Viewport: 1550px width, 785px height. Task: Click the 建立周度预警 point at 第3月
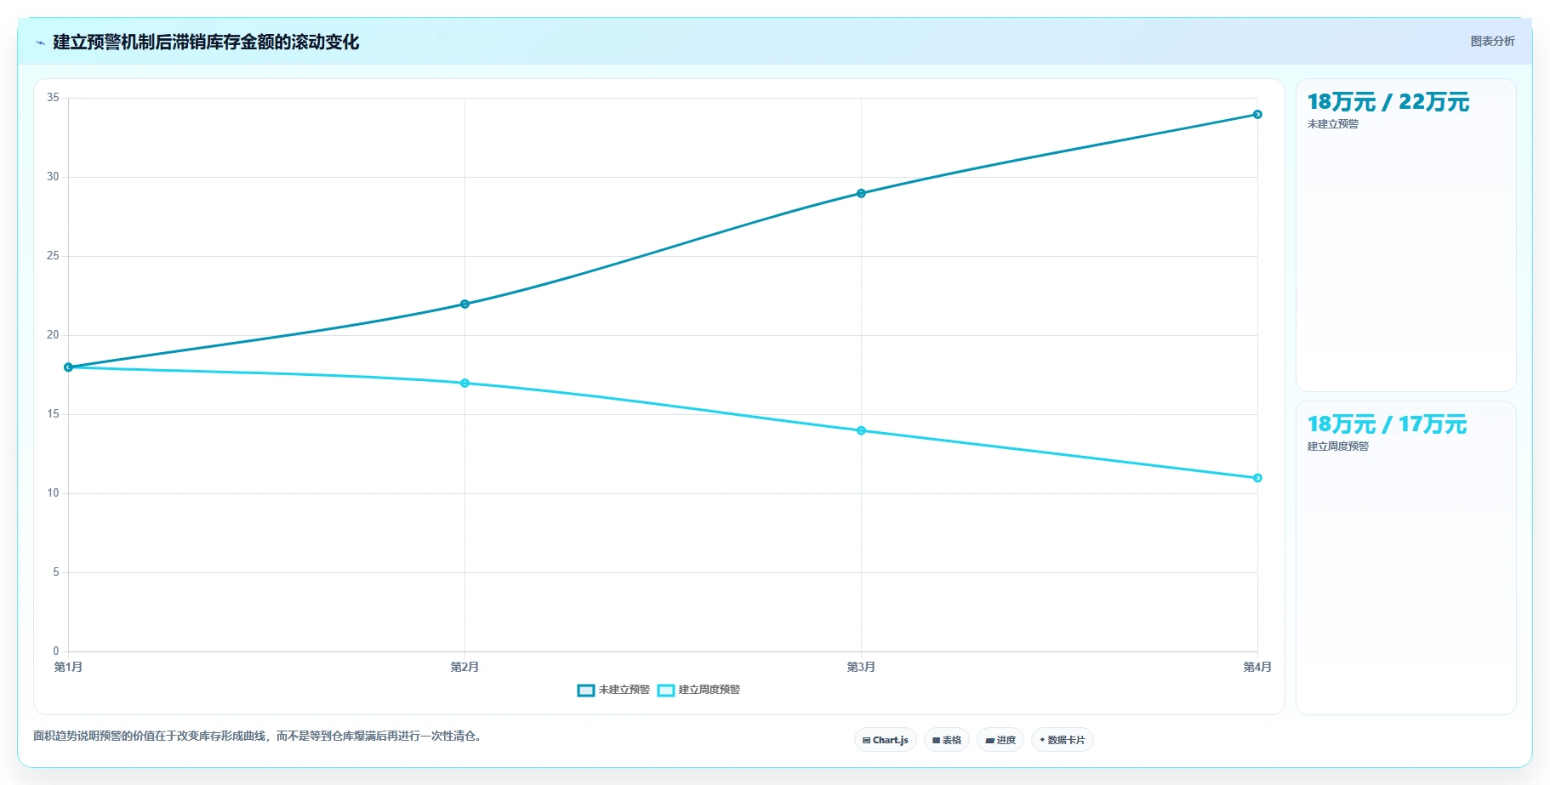[x=861, y=430]
